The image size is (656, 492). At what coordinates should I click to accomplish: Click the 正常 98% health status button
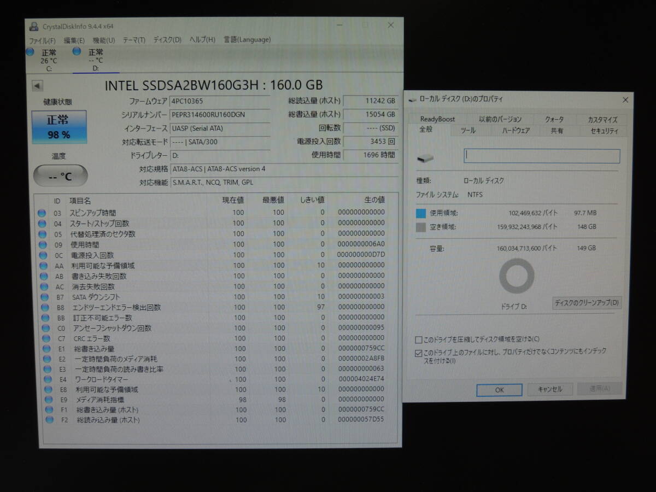coord(58,127)
